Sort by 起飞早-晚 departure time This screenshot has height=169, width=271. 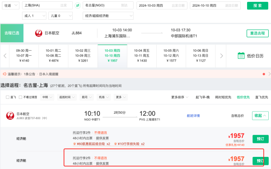click(x=202, y=97)
